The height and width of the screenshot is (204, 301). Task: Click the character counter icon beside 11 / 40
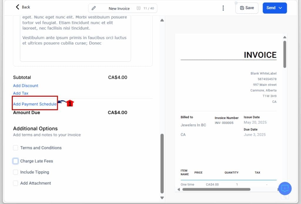[x=138, y=8]
